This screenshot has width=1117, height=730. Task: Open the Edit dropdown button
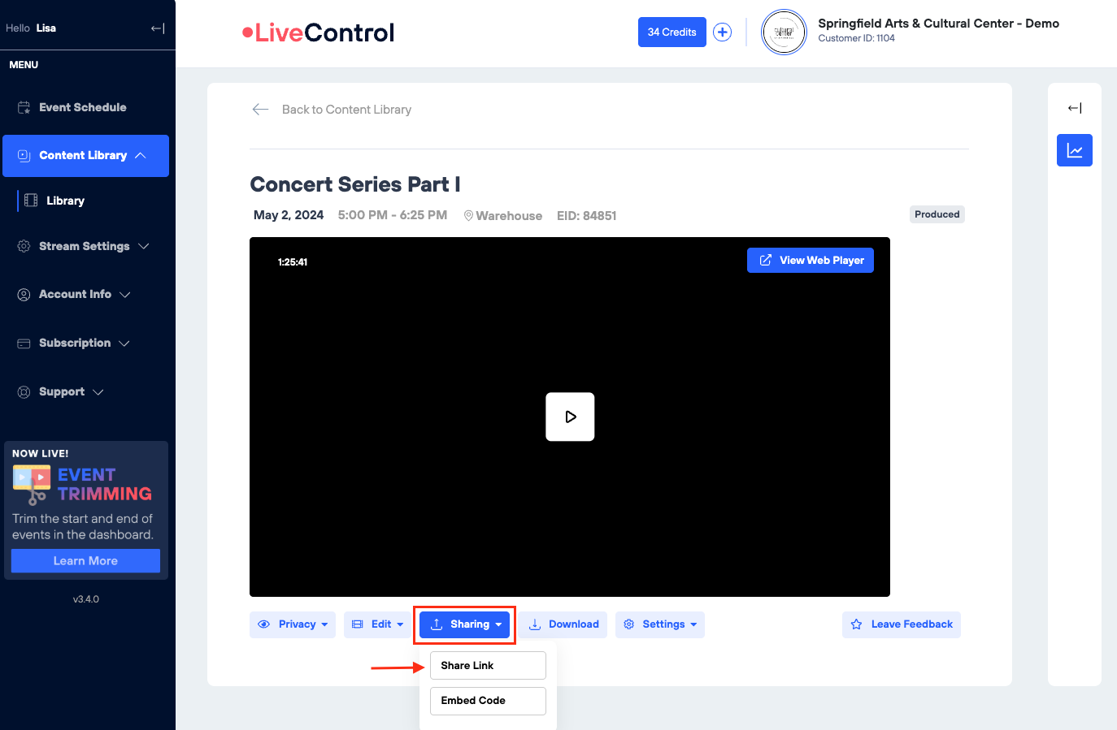(377, 624)
